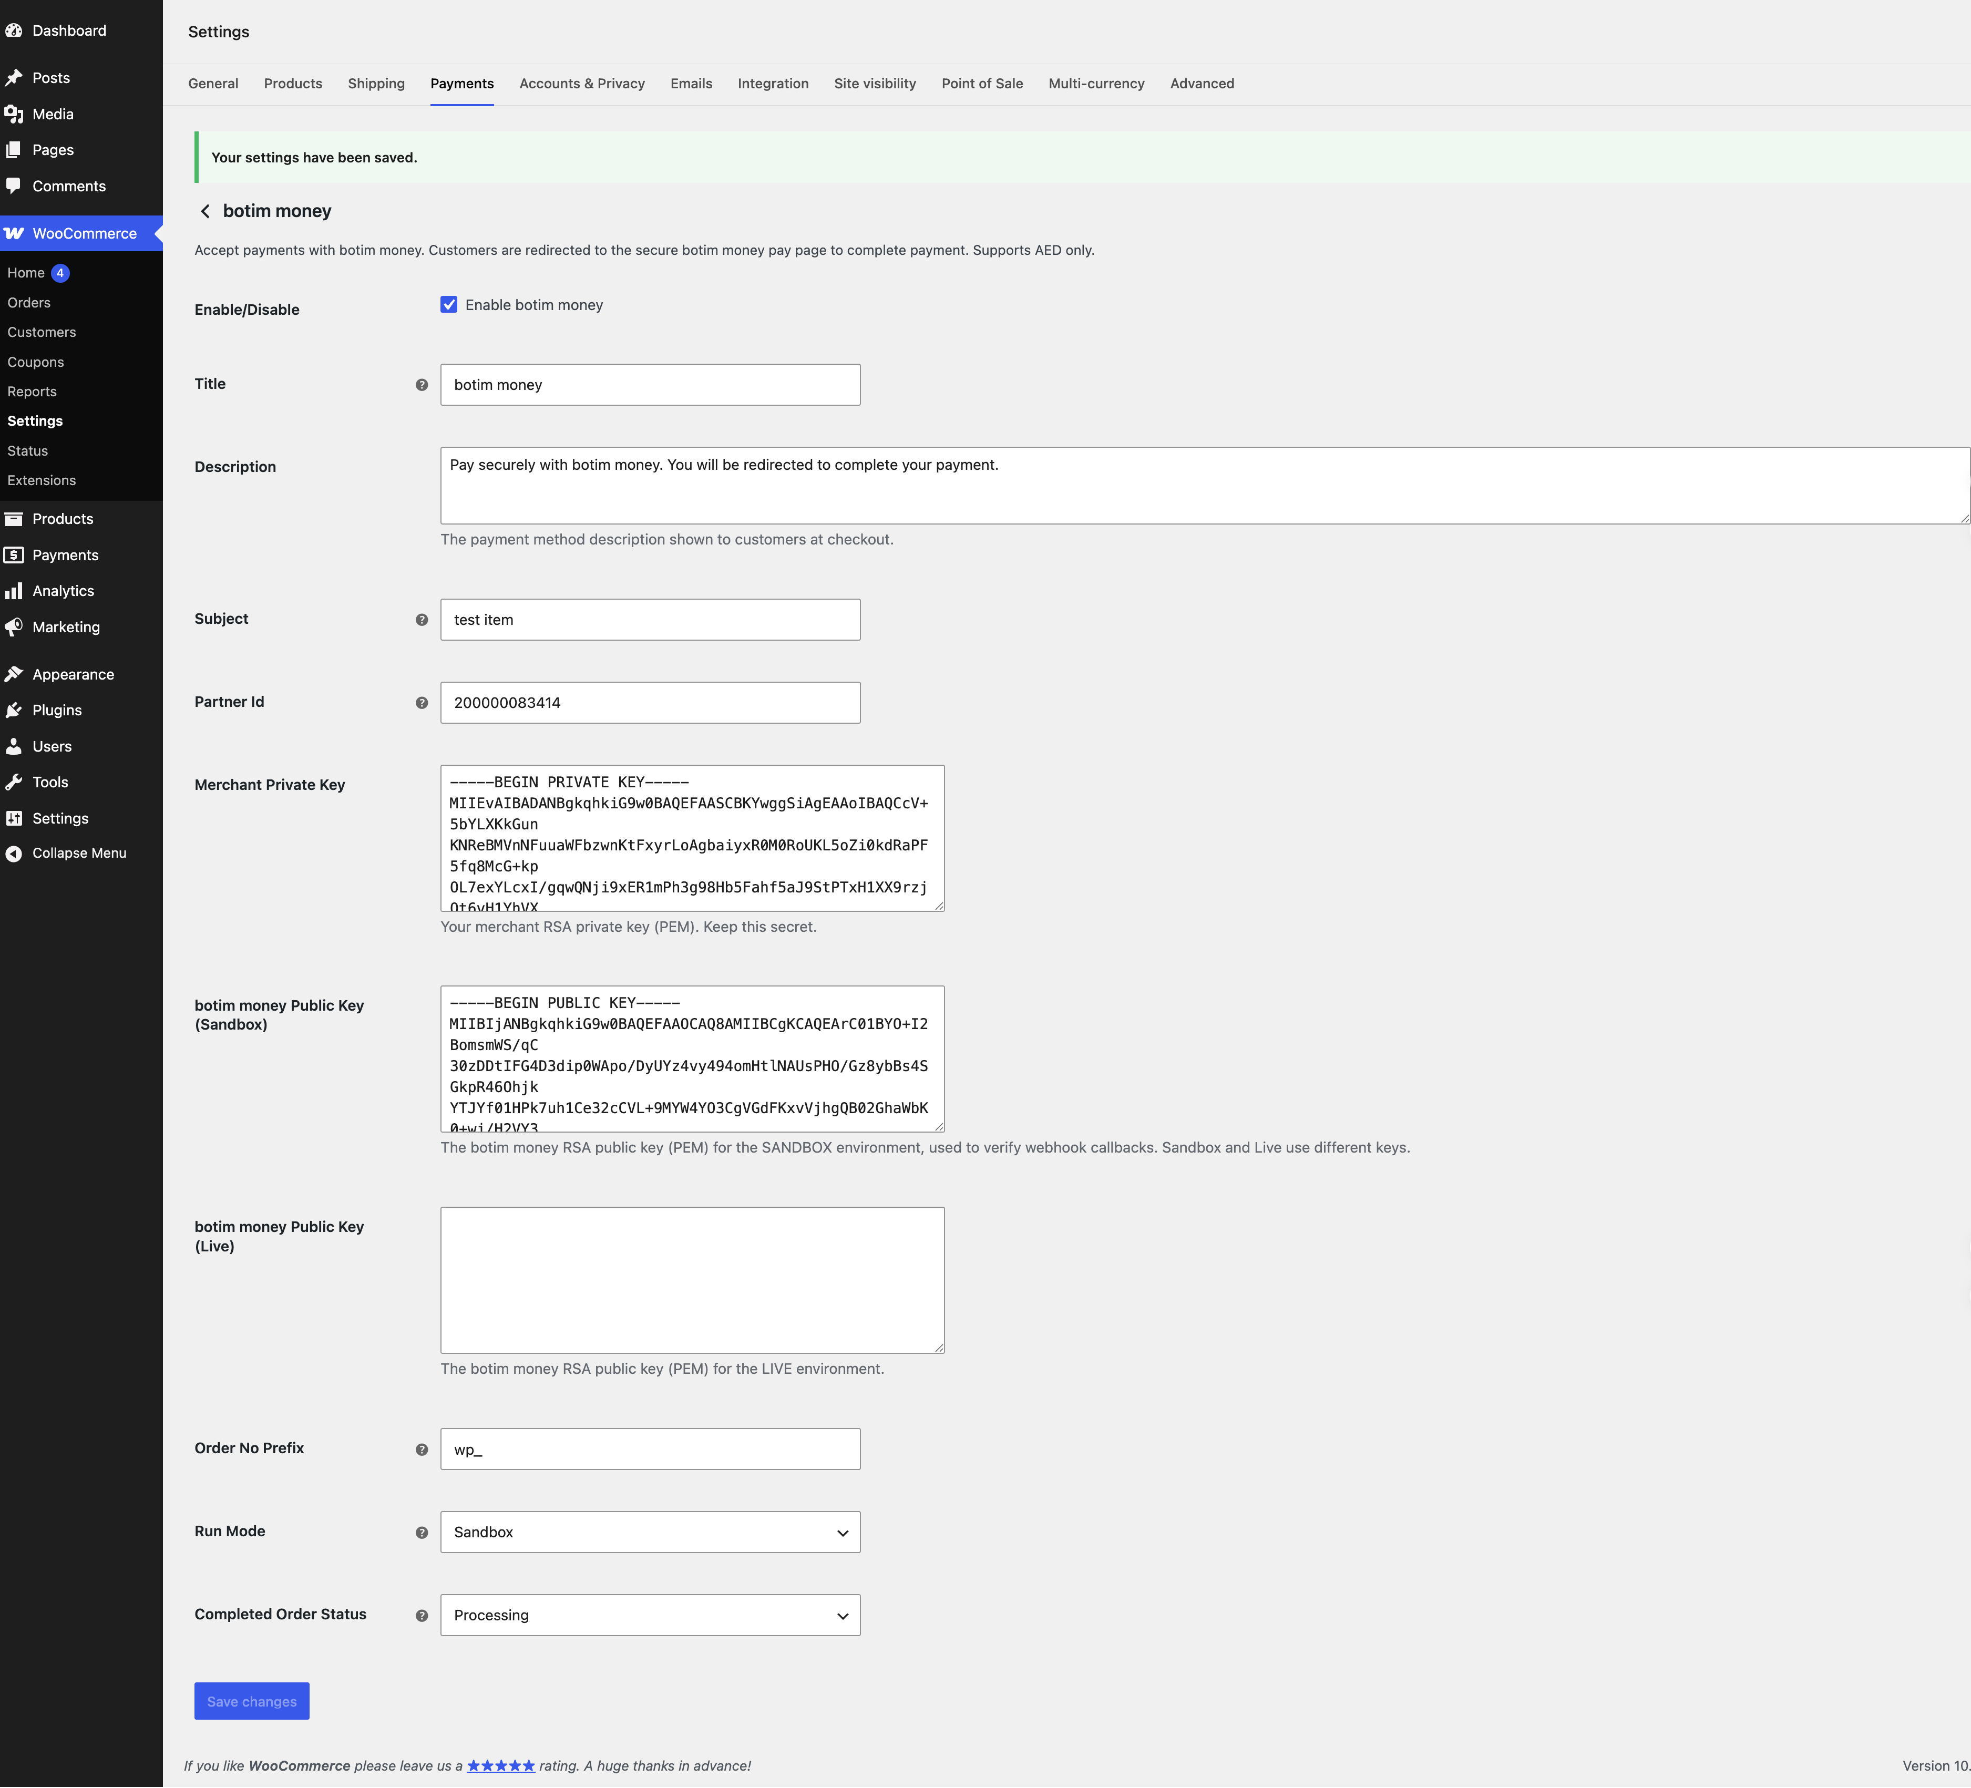Image resolution: width=1971 pixels, height=1788 pixels.
Task: Click the Pages icon in sidebar
Action: pyautogui.click(x=14, y=150)
